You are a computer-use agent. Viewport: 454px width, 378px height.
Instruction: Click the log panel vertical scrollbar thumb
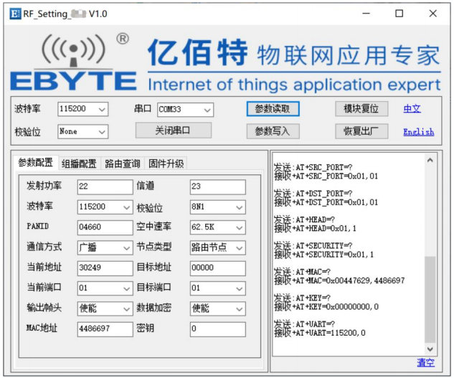(430, 298)
